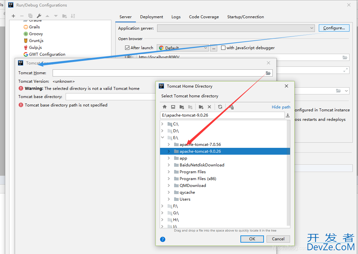Expand the VM options field icon
358x254 pixels.
click(346, 70)
